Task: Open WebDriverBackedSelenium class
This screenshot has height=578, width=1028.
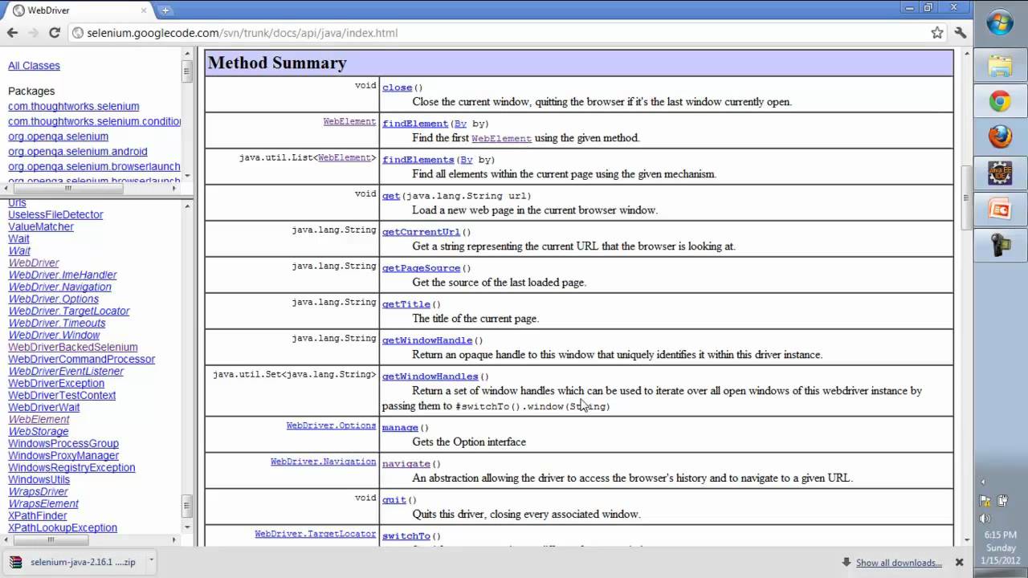Action: 73,347
